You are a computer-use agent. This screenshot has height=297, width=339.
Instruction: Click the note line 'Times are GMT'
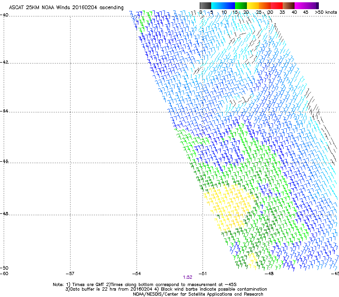89,285
